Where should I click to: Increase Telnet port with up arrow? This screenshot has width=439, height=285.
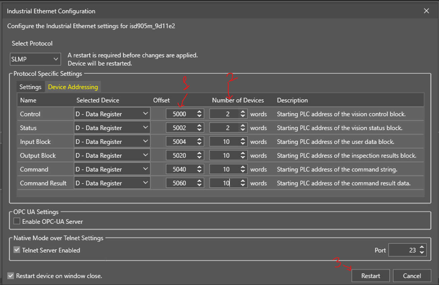coord(422,248)
